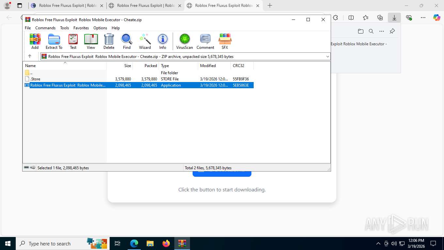The width and height of the screenshot is (444, 250).
Task: Click the Delete trash can icon
Action: pos(109,41)
